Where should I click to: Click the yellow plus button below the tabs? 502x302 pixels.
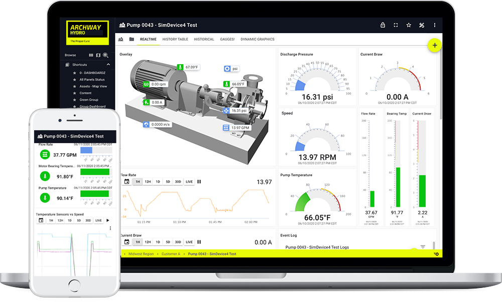(x=434, y=45)
